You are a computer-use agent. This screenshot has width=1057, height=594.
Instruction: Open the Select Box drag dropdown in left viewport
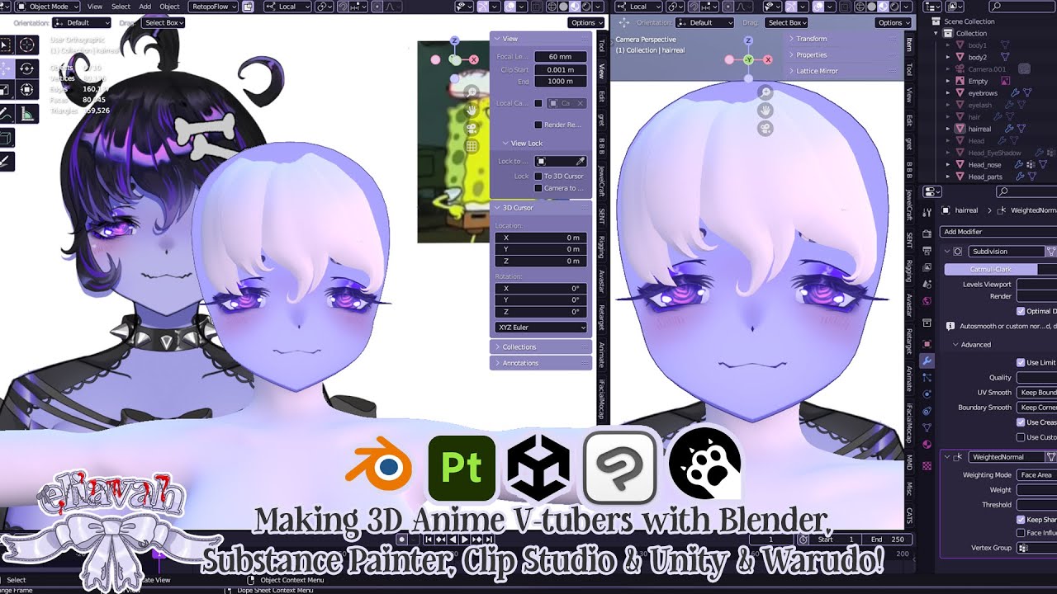164,23
